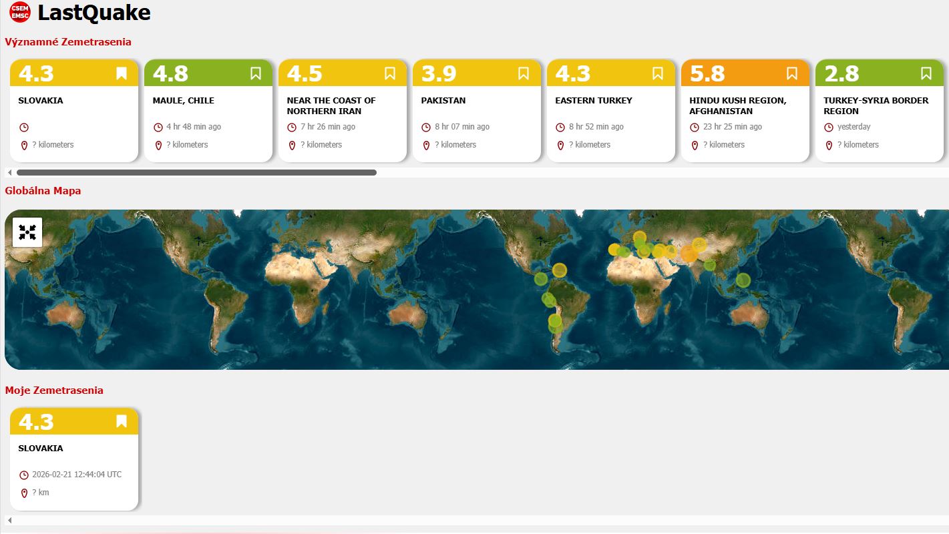This screenshot has width=949, height=534.
Task: Toggle bookmark on Pakistan 3.9 card
Action: [x=524, y=73]
